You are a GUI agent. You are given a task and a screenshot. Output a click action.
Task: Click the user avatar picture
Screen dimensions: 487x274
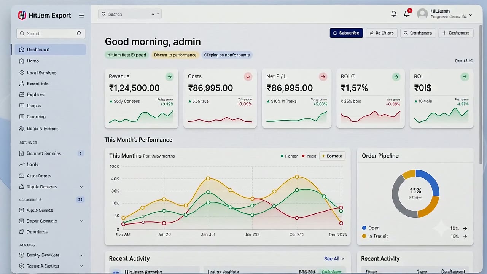click(422, 14)
